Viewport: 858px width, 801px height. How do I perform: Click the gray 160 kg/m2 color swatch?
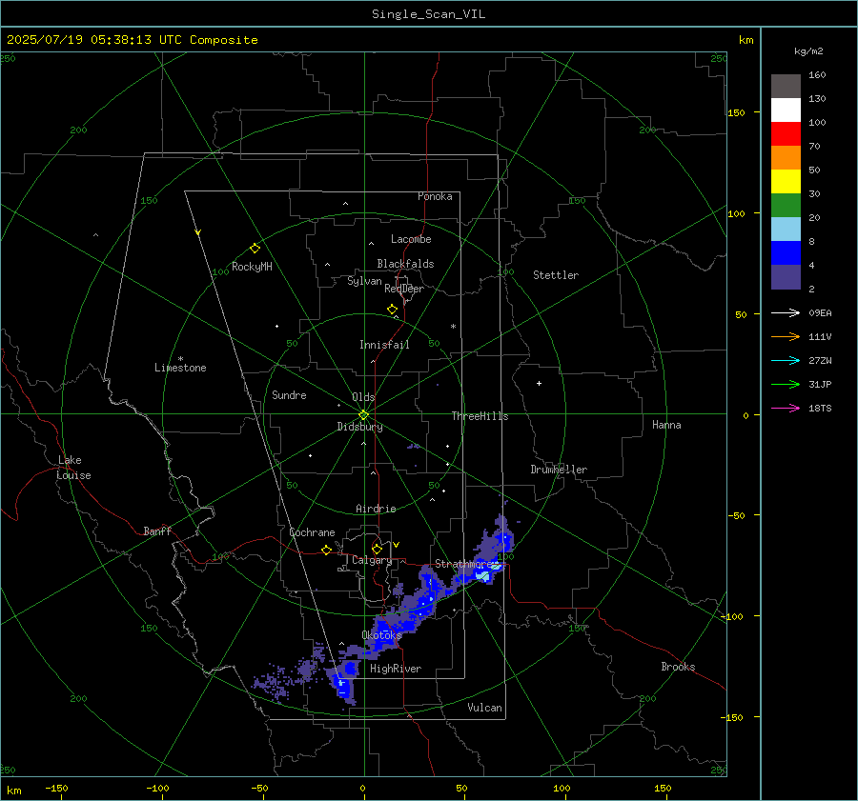pyautogui.click(x=786, y=87)
